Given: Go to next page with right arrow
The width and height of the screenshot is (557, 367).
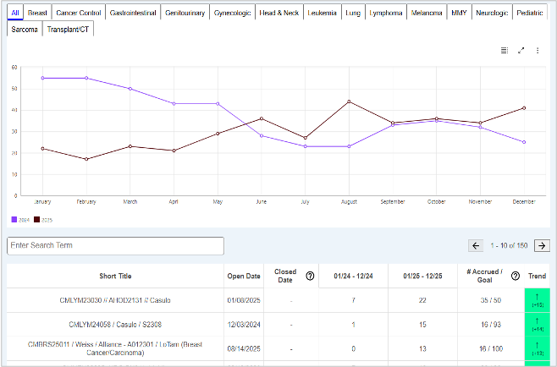Looking at the screenshot, I should (x=542, y=245).
